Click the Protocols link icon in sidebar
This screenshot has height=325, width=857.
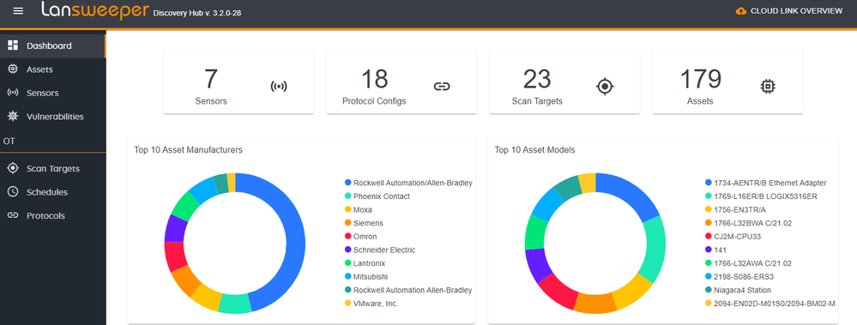pyautogui.click(x=13, y=215)
